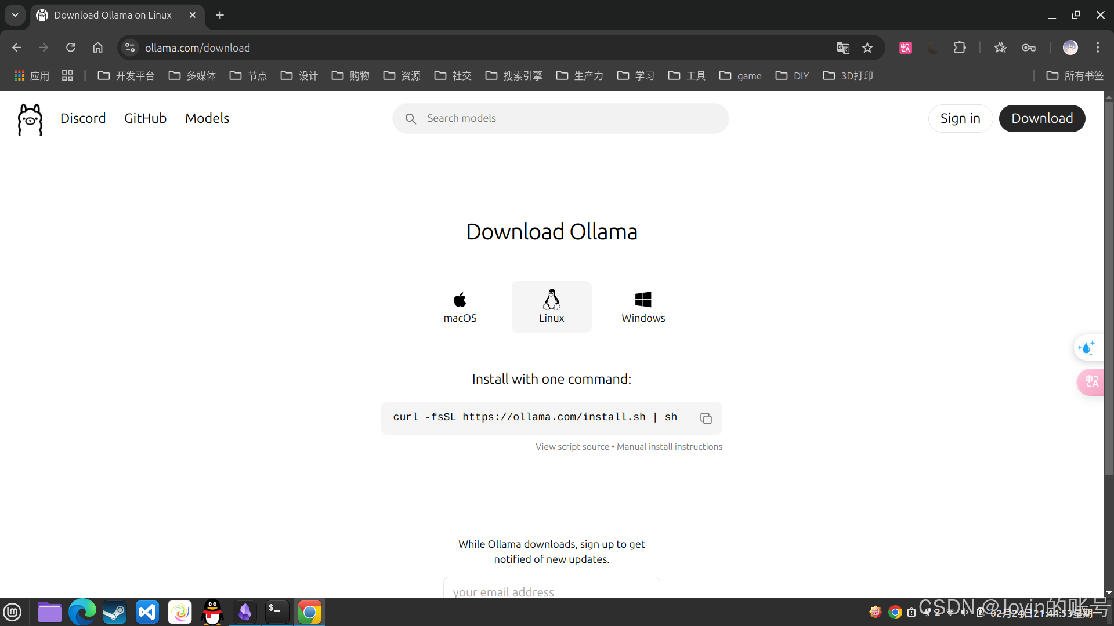Open Chrome's three-dot menu
1114x626 pixels.
click(x=1098, y=48)
